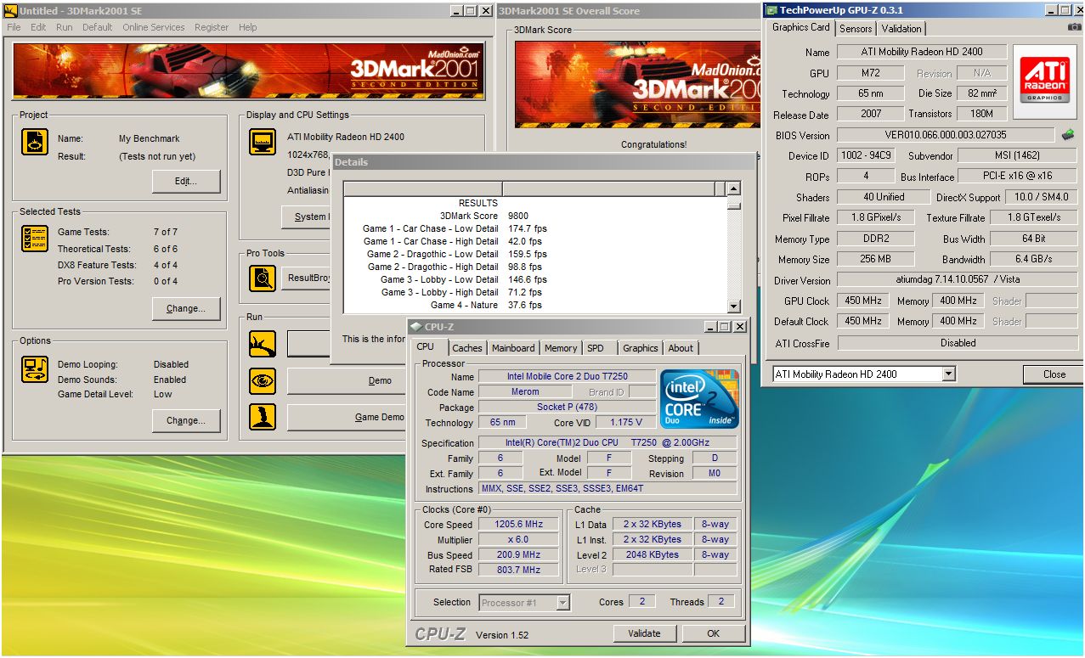The height and width of the screenshot is (658, 1085).
Task: Switch to the Caches tab in CPU-Z
Action: pos(467,348)
